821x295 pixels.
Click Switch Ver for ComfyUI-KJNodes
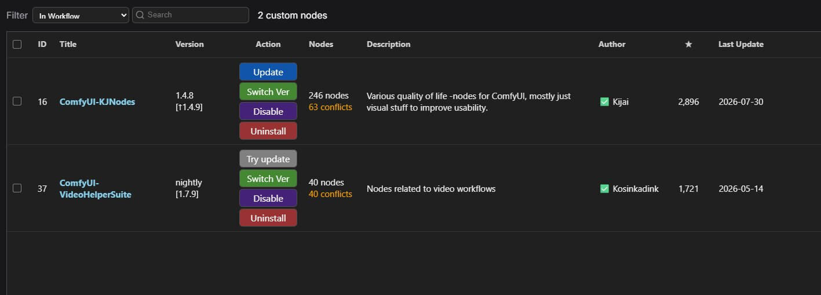[268, 92]
